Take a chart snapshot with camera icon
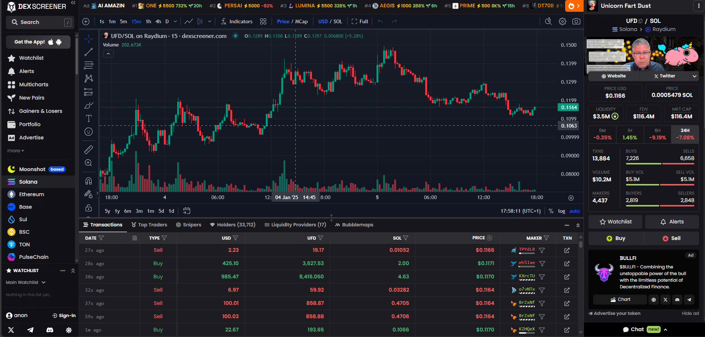Viewport: 705px width, 337px height. (x=576, y=21)
